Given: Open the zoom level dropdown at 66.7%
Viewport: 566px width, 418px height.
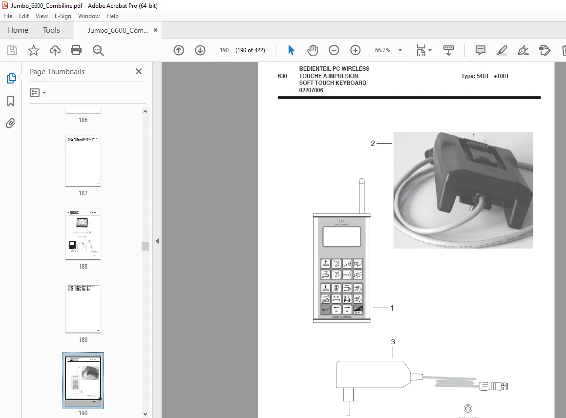Looking at the screenshot, I should [400, 50].
